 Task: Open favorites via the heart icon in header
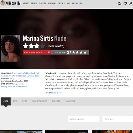click(x=125, y=3)
